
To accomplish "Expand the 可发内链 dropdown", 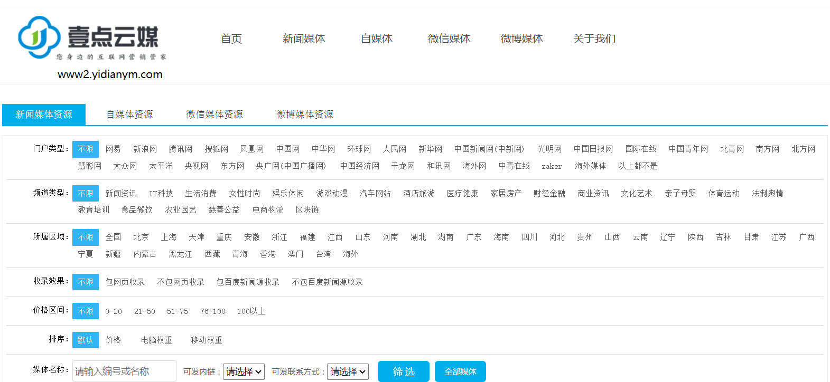I will 244,371.
